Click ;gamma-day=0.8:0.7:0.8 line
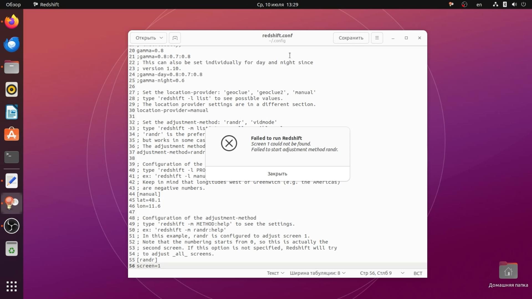The height and width of the screenshot is (299, 532). [170, 74]
